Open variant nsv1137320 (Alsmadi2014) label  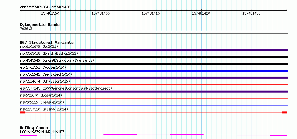click(x=44, y=109)
